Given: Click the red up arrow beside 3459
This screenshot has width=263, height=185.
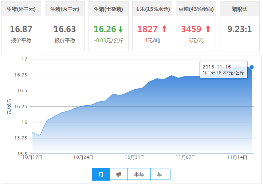Looking at the screenshot, I should pos(208,29).
